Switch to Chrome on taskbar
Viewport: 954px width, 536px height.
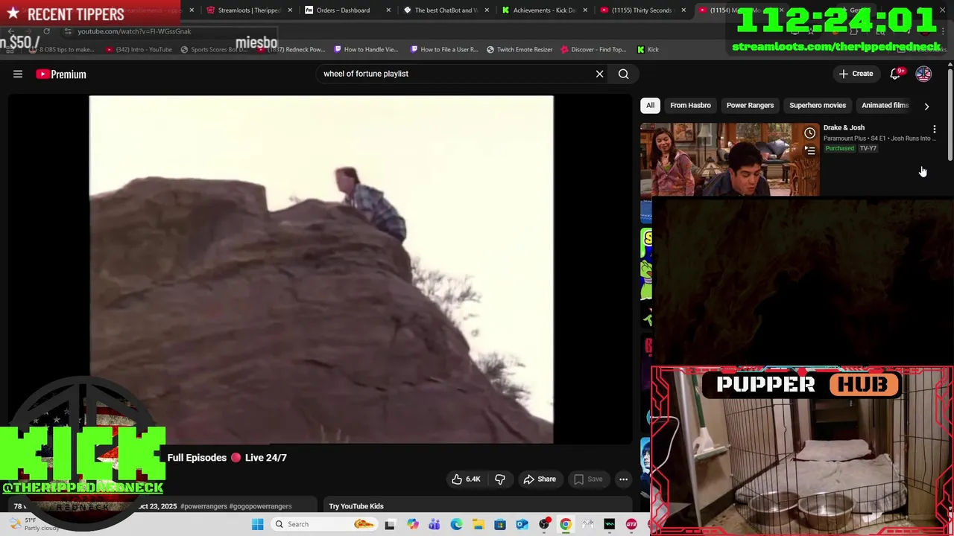click(x=566, y=524)
